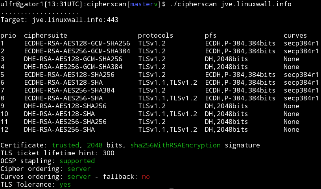Click the TLS Tolerance yes value
Viewport: 321px width, 189px height.
(x=65, y=185)
